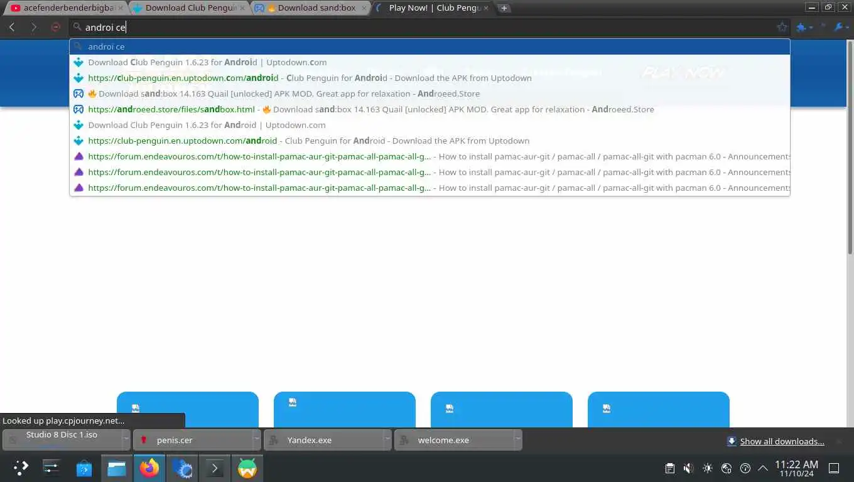Click the 'Looked up play.cpjourney.net...' status text
The width and height of the screenshot is (854, 482).
pos(63,420)
